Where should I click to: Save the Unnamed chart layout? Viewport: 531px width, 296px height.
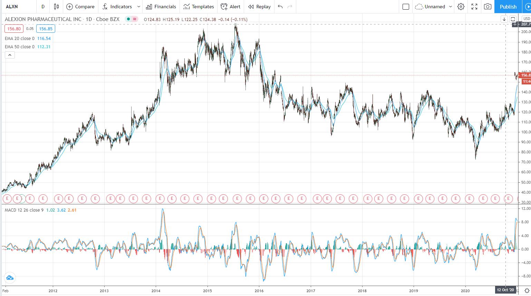[430, 7]
